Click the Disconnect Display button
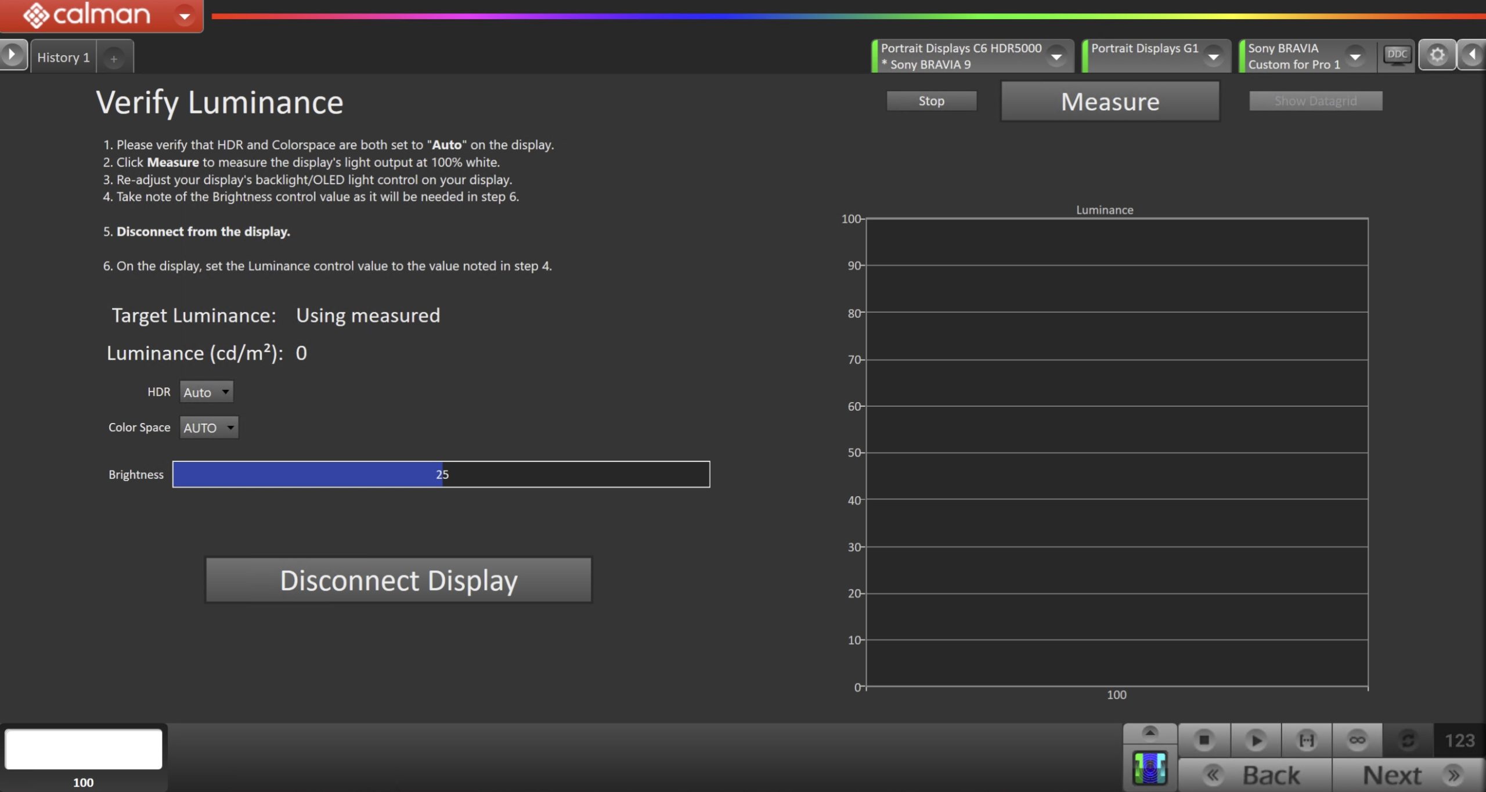Image resolution: width=1486 pixels, height=792 pixels. pos(398,580)
